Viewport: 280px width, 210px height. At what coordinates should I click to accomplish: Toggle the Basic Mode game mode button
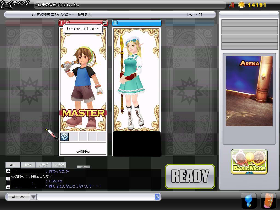point(249,162)
